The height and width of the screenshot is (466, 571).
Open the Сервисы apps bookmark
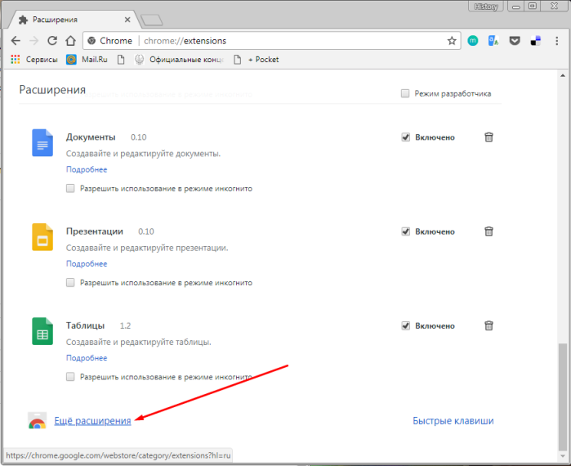click(34, 60)
